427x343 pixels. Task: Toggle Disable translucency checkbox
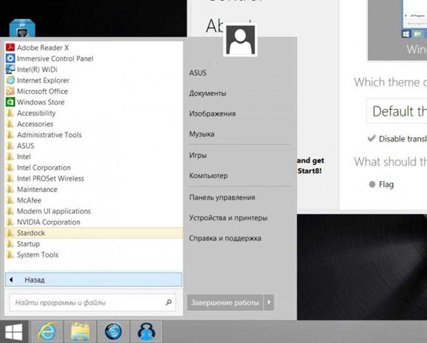372,139
